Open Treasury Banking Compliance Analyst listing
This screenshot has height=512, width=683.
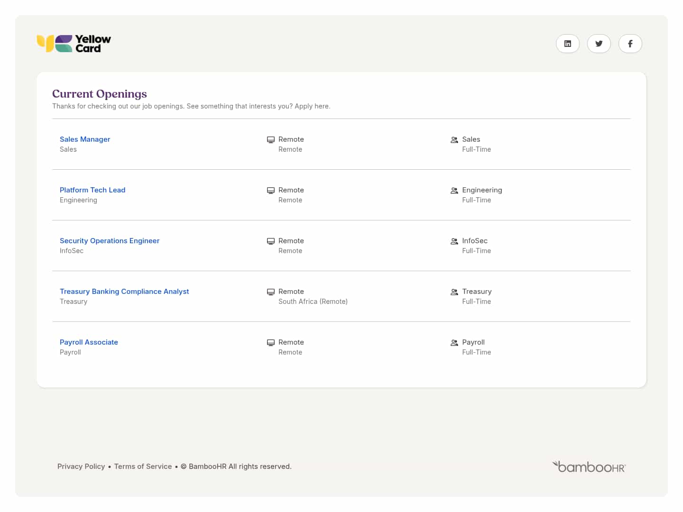click(x=124, y=292)
